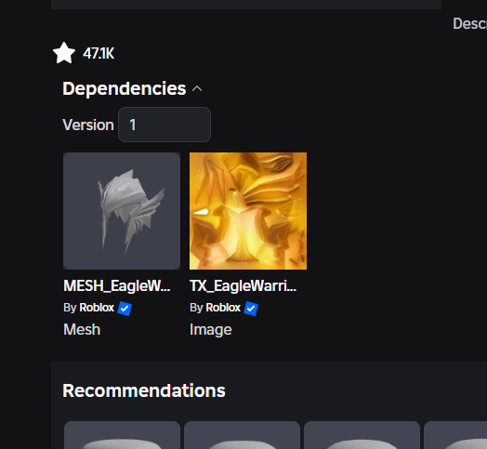Open the second recommendation card

[242, 435]
